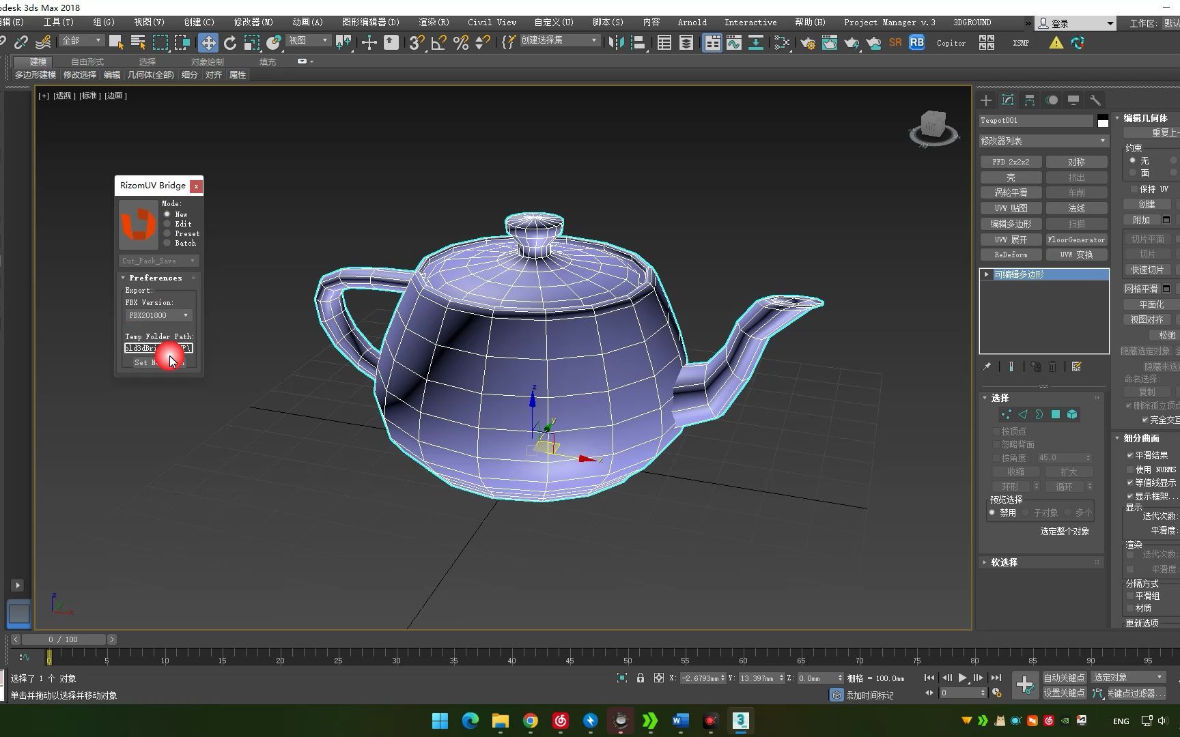Click the FloorGenerator modifier button

coord(1076,240)
